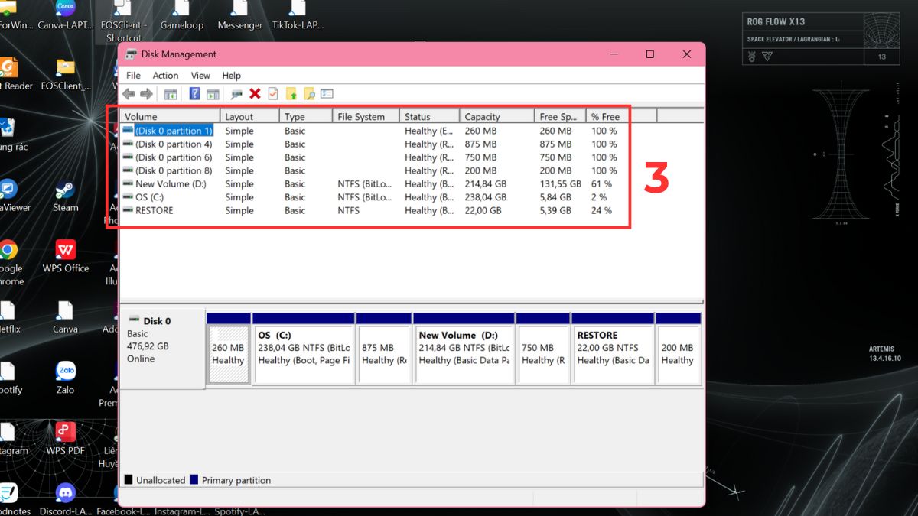Open the Action menu
This screenshot has width=918, height=516.
[x=165, y=76]
